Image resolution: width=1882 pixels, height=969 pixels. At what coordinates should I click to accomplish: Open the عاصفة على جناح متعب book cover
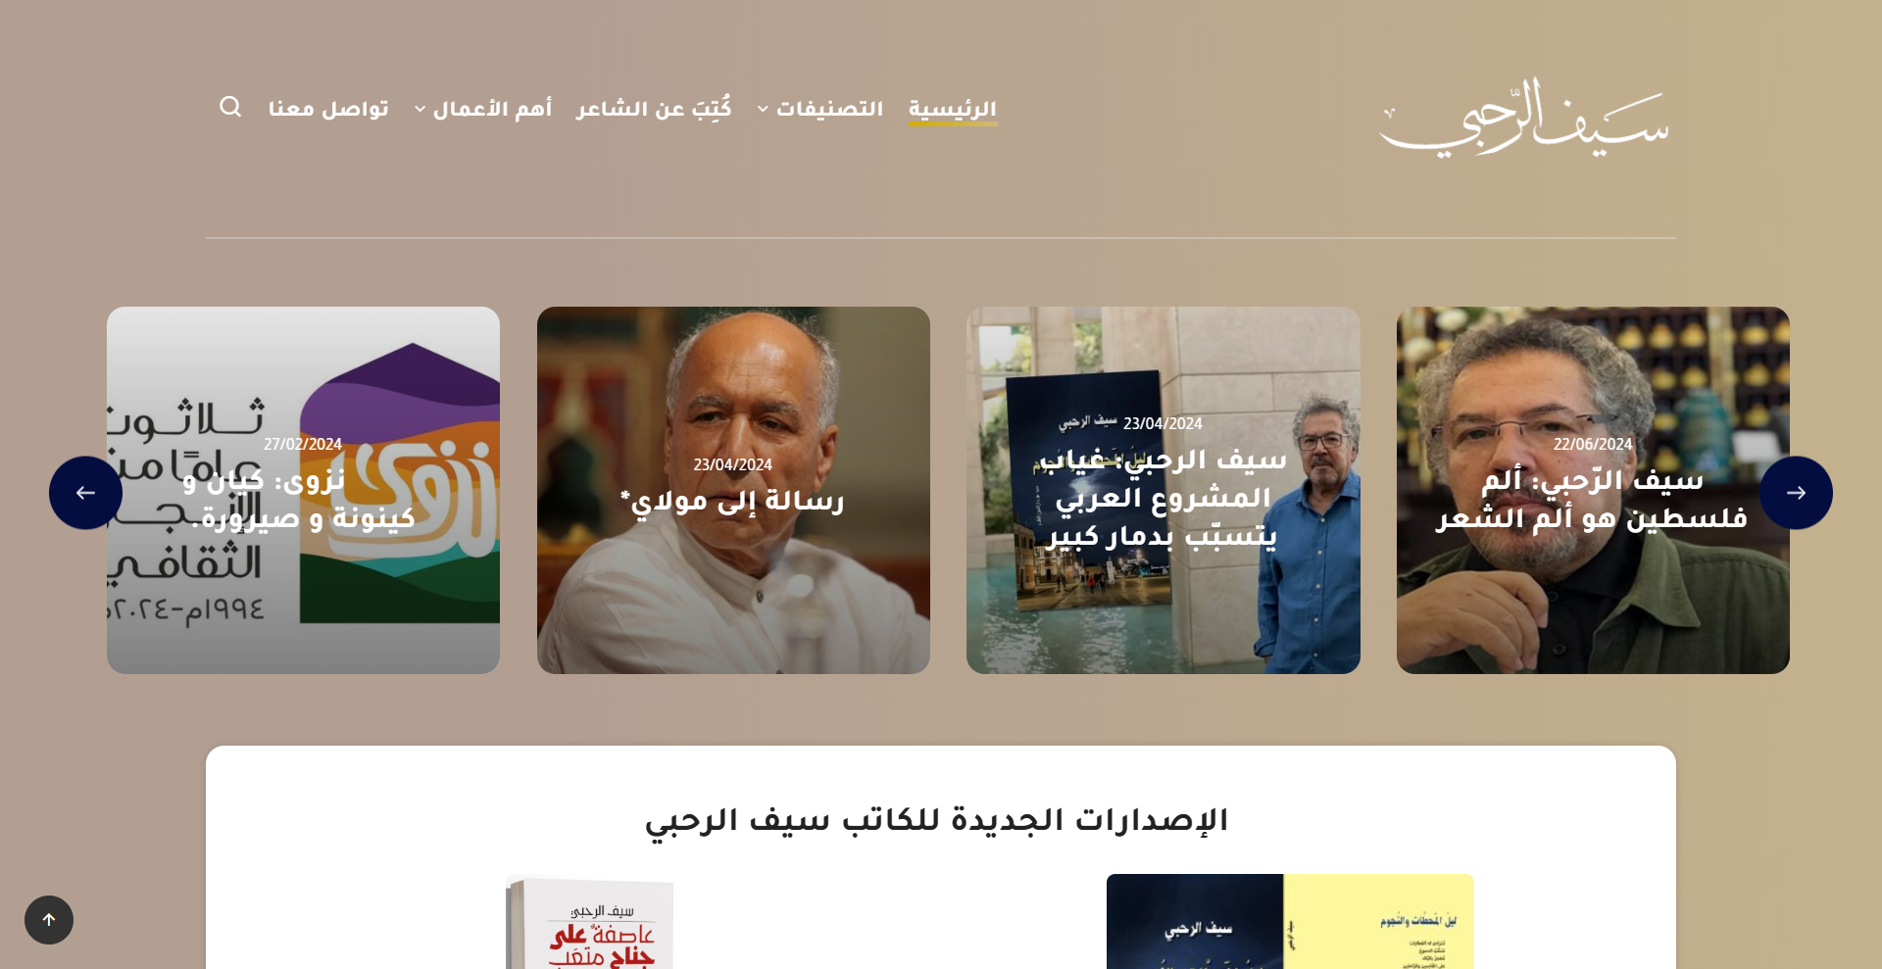(x=590, y=922)
